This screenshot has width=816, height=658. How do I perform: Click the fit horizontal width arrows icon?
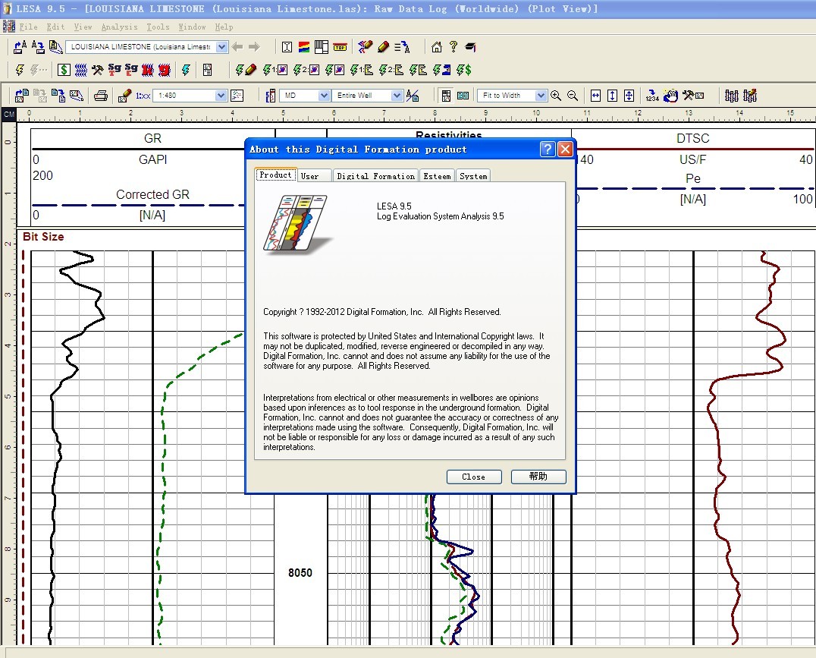pos(596,96)
